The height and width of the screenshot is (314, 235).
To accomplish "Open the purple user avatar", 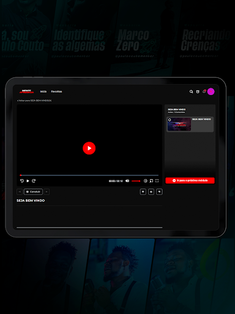I will (x=211, y=91).
